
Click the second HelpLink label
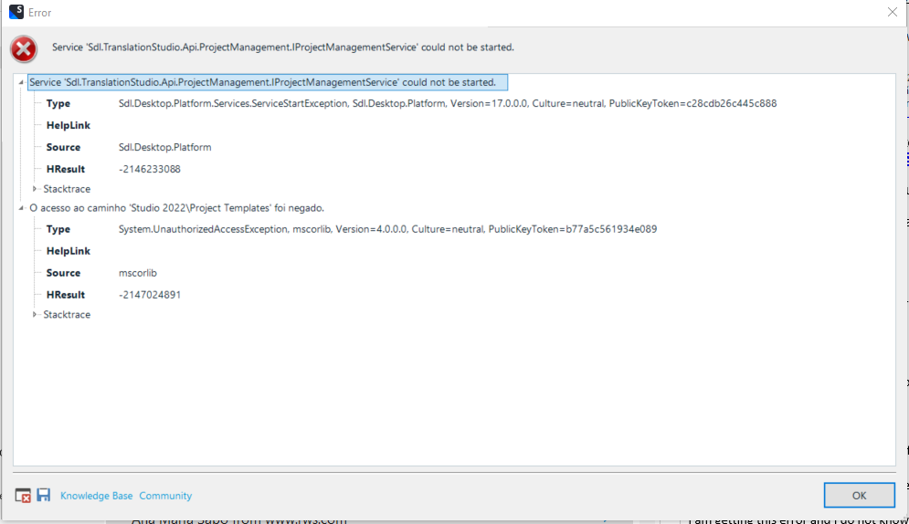69,251
